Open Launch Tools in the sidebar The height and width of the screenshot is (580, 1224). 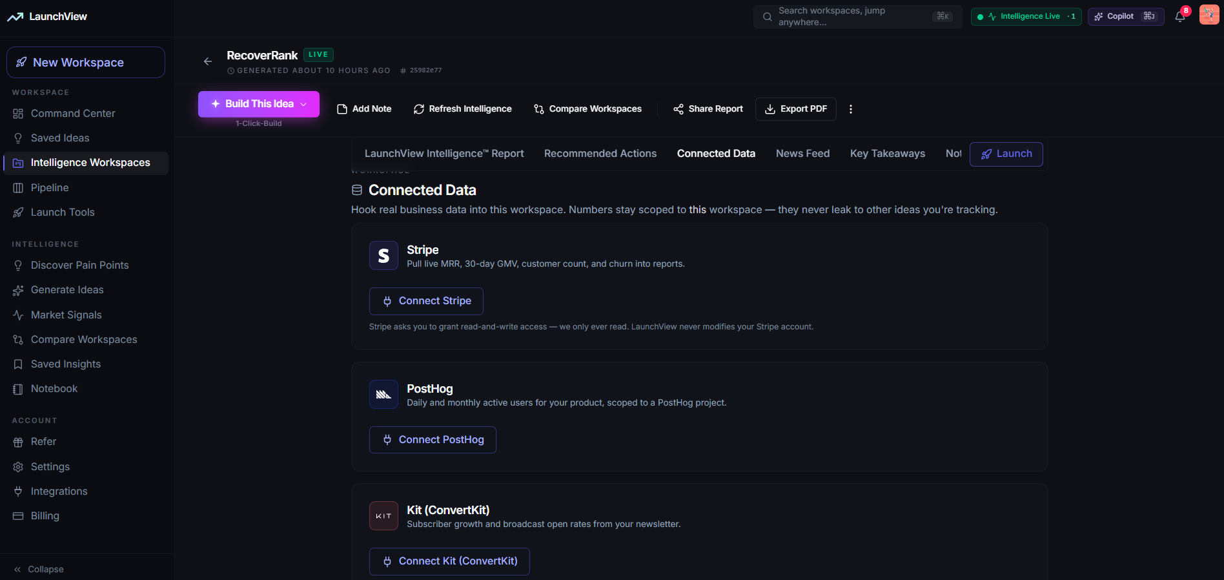pos(86,212)
